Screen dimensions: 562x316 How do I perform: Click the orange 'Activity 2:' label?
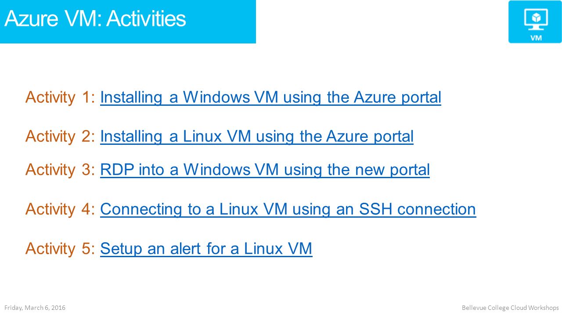coord(61,137)
